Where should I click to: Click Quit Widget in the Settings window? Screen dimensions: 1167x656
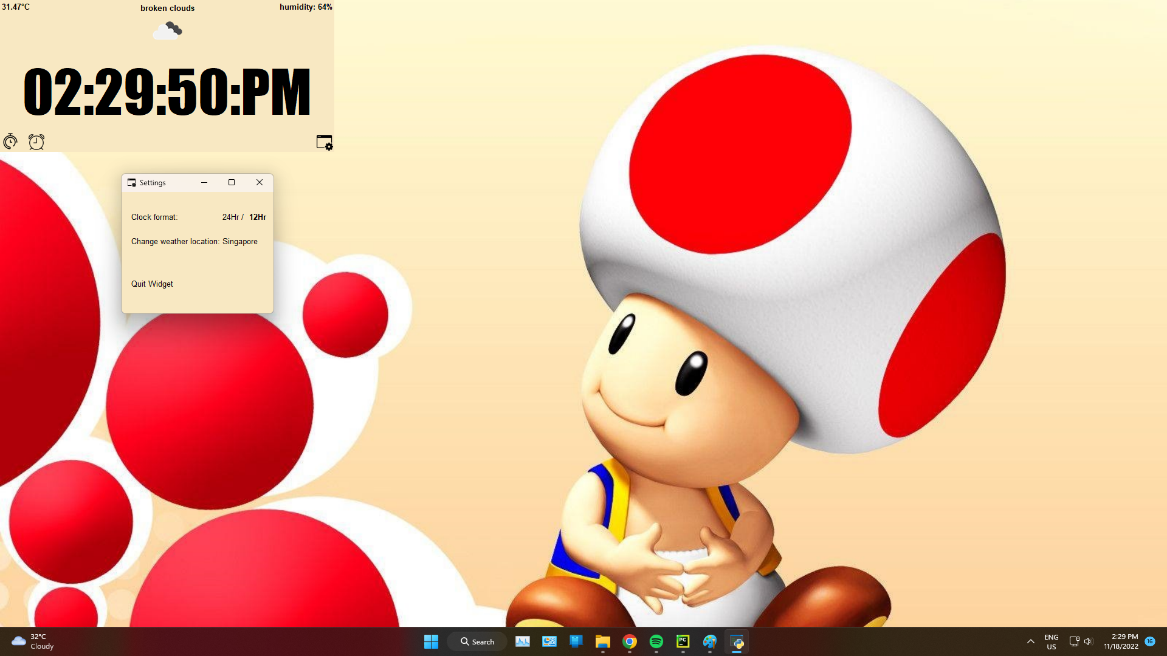(151, 284)
